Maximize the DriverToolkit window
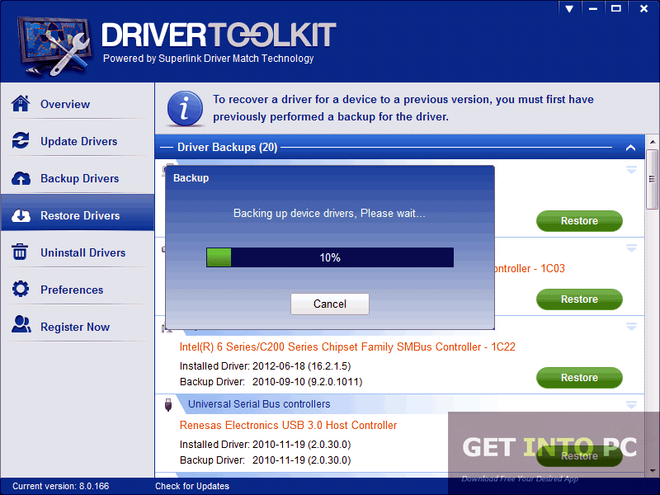The image size is (660, 495). coord(615,8)
